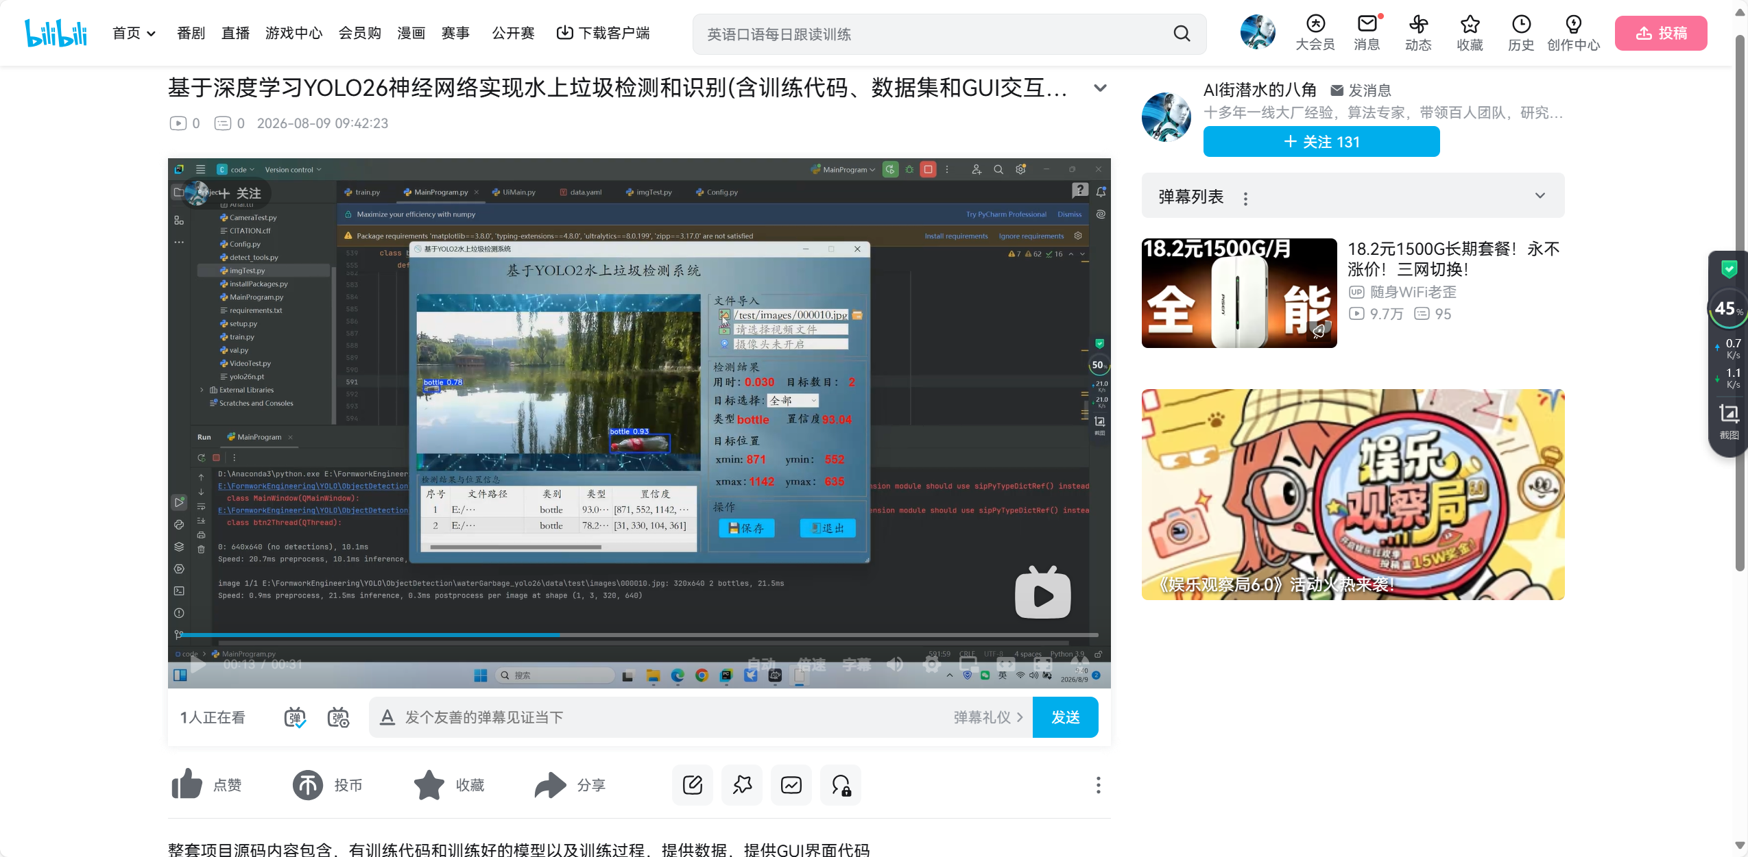Open 弹幕礼仪 etiquette link
Screen dimensions: 1748x857
tap(987, 717)
